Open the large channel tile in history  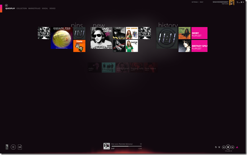point(167,38)
